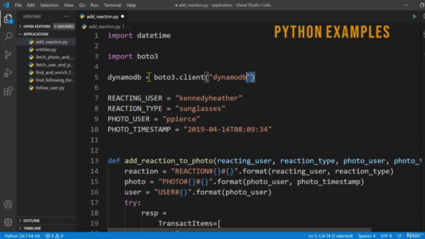The image size is (425, 239).
Task: Click the VS Code logo icon
Action: tap(6, 5)
